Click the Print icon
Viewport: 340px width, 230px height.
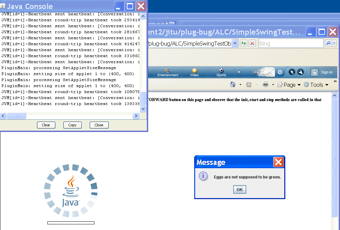tap(266, 85)
